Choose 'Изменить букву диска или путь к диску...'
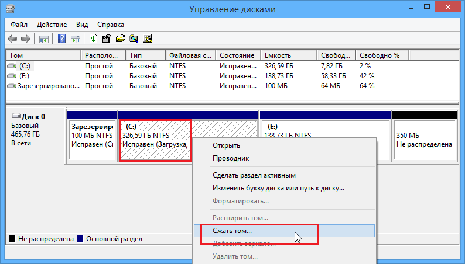This screenshot has width=465, height=264. [278, 188]
